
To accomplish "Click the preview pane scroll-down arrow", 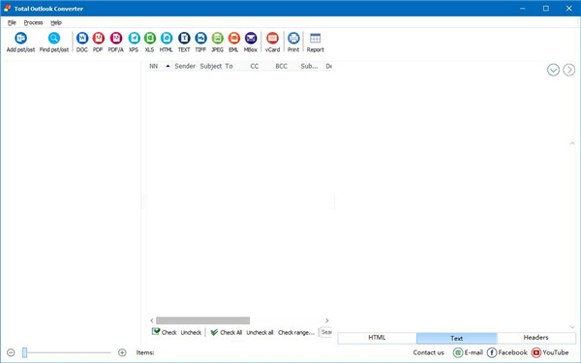I will 572,327.
